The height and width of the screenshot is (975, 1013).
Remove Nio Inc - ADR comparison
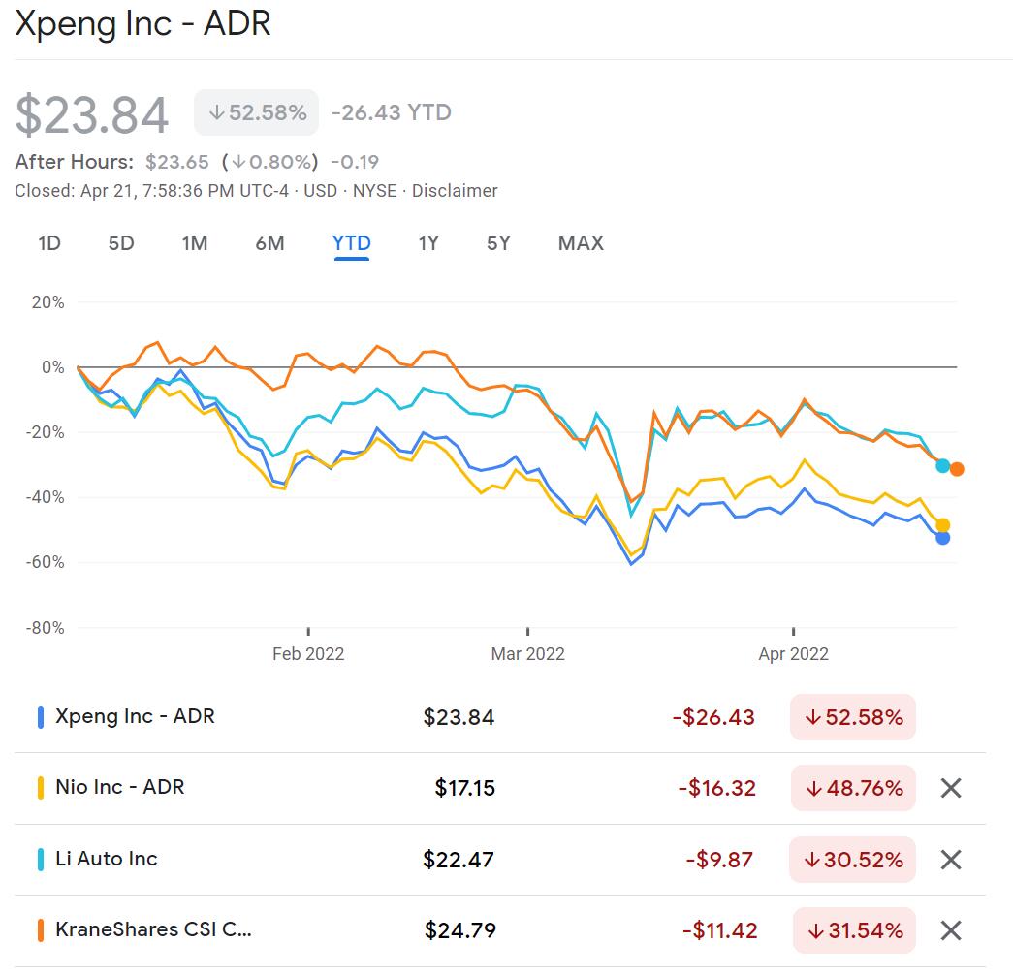click(x=951, y=788)
